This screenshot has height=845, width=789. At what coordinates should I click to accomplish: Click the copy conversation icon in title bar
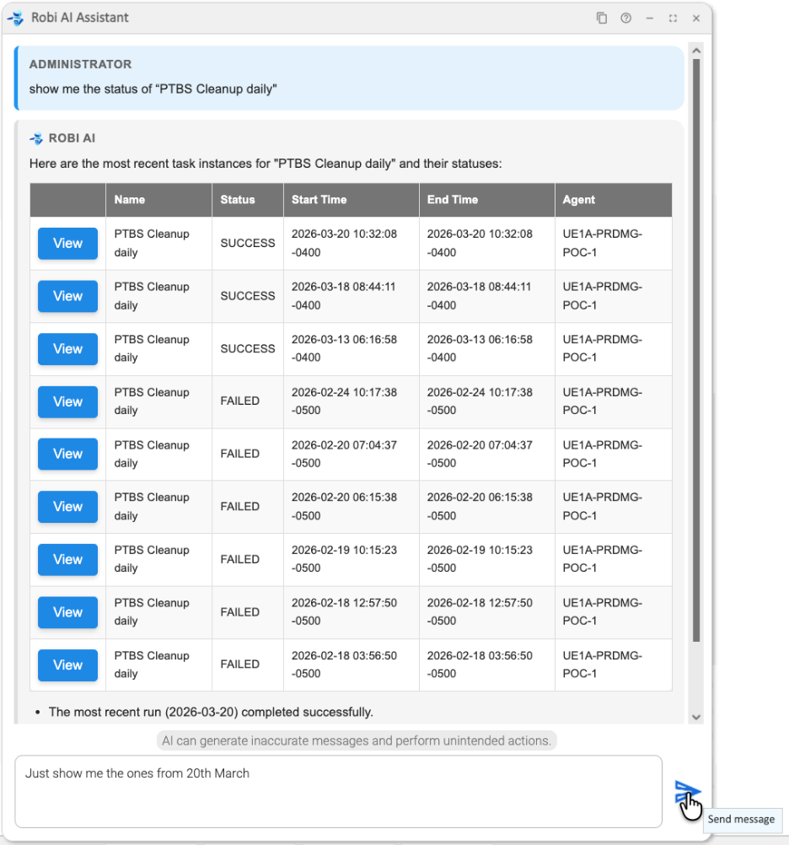(x=602, y=18)
